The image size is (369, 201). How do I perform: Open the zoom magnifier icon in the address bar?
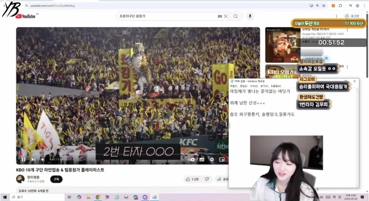(x=317, y=6)
